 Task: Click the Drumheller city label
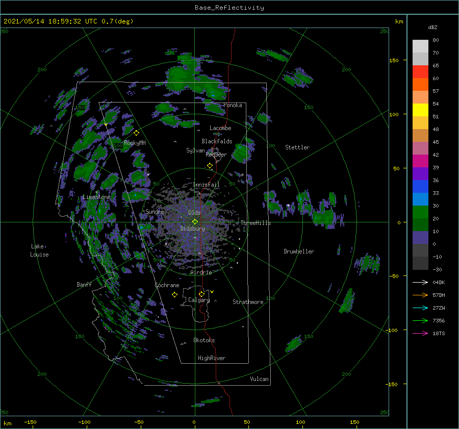(x=299, y=251)
